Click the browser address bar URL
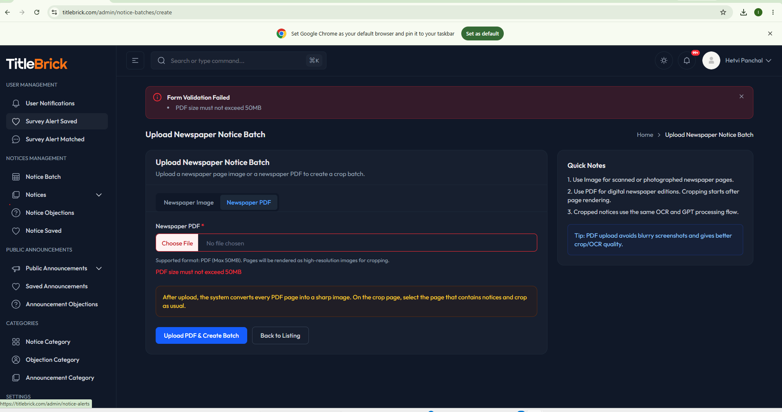This screenshot has height=412, width=782. [x=117, y=12]
